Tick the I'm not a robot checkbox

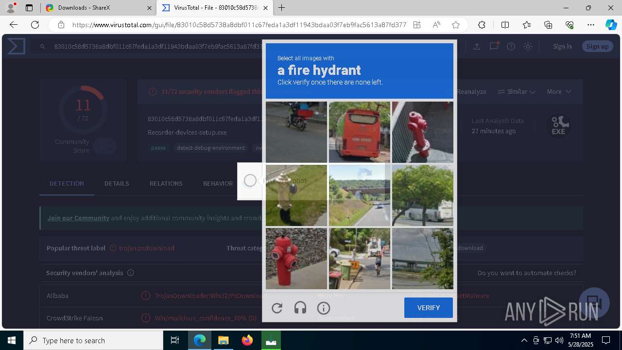250,181
